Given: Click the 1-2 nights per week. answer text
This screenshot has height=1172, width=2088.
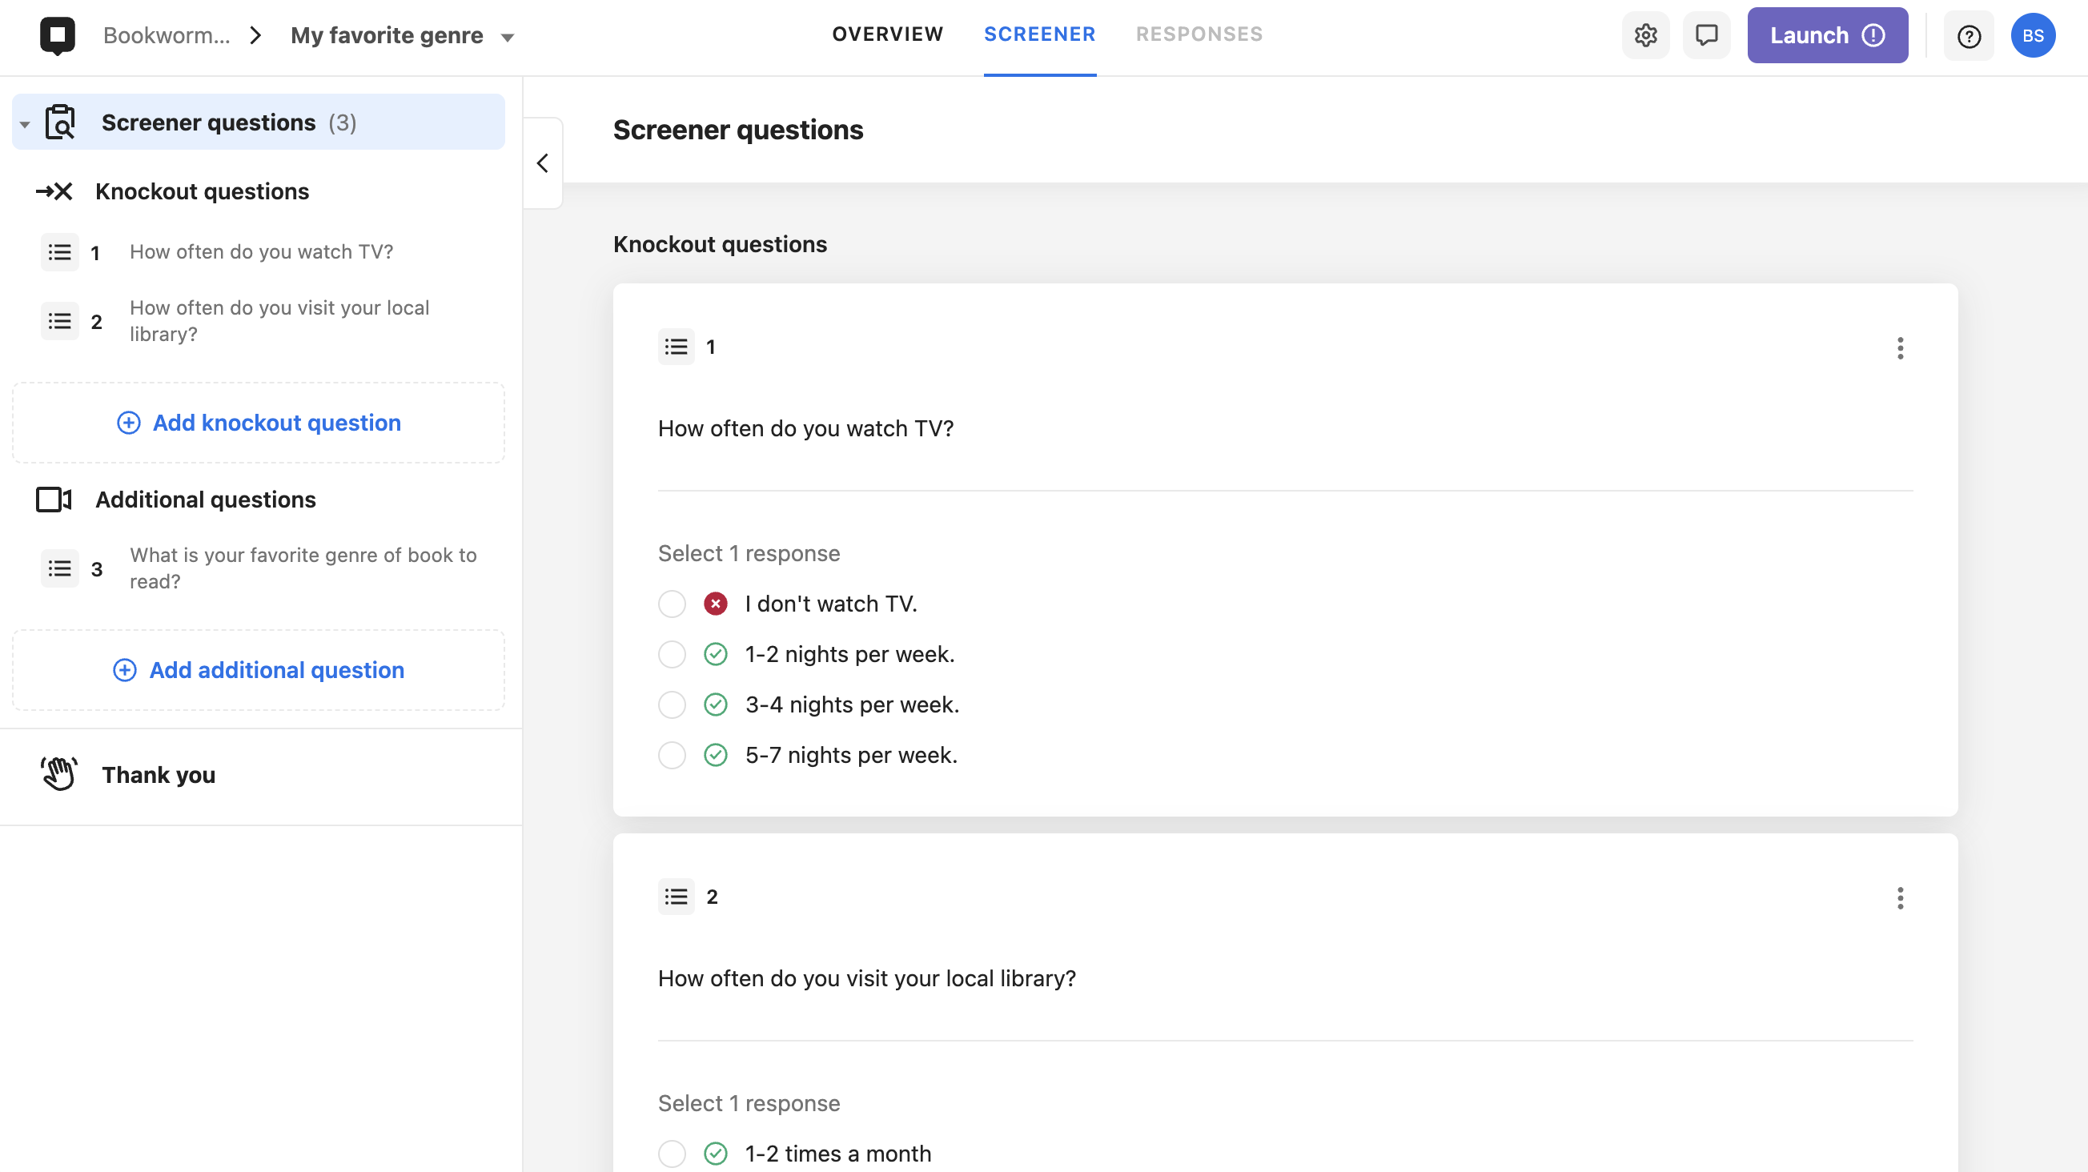Looking at the screenshot, I should 849,654.
